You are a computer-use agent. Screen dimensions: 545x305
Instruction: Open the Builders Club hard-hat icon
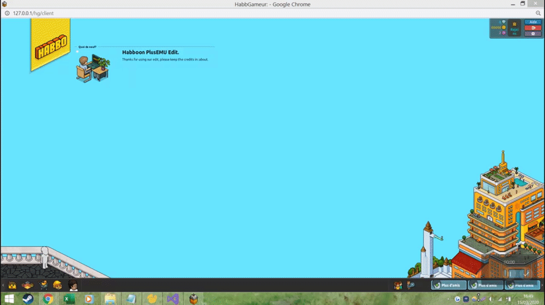click(57, 285)
